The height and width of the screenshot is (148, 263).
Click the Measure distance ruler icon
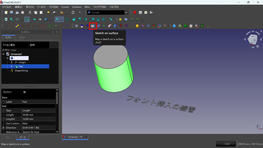click(x=111, y=19)
